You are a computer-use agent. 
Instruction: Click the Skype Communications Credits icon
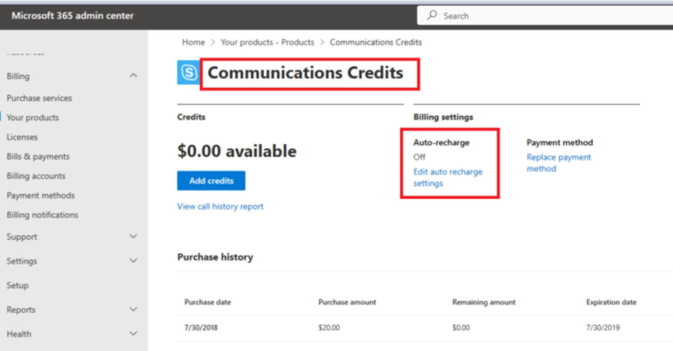[188, 73]
